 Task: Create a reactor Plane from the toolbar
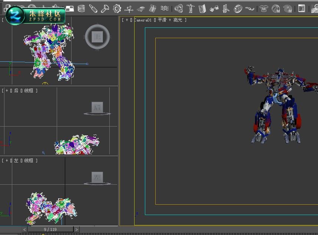point(70,9)
